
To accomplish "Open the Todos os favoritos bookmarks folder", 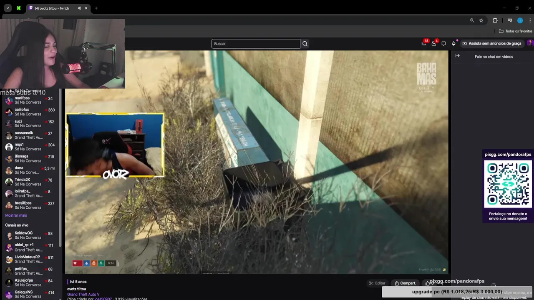I will tap(516, 31).
